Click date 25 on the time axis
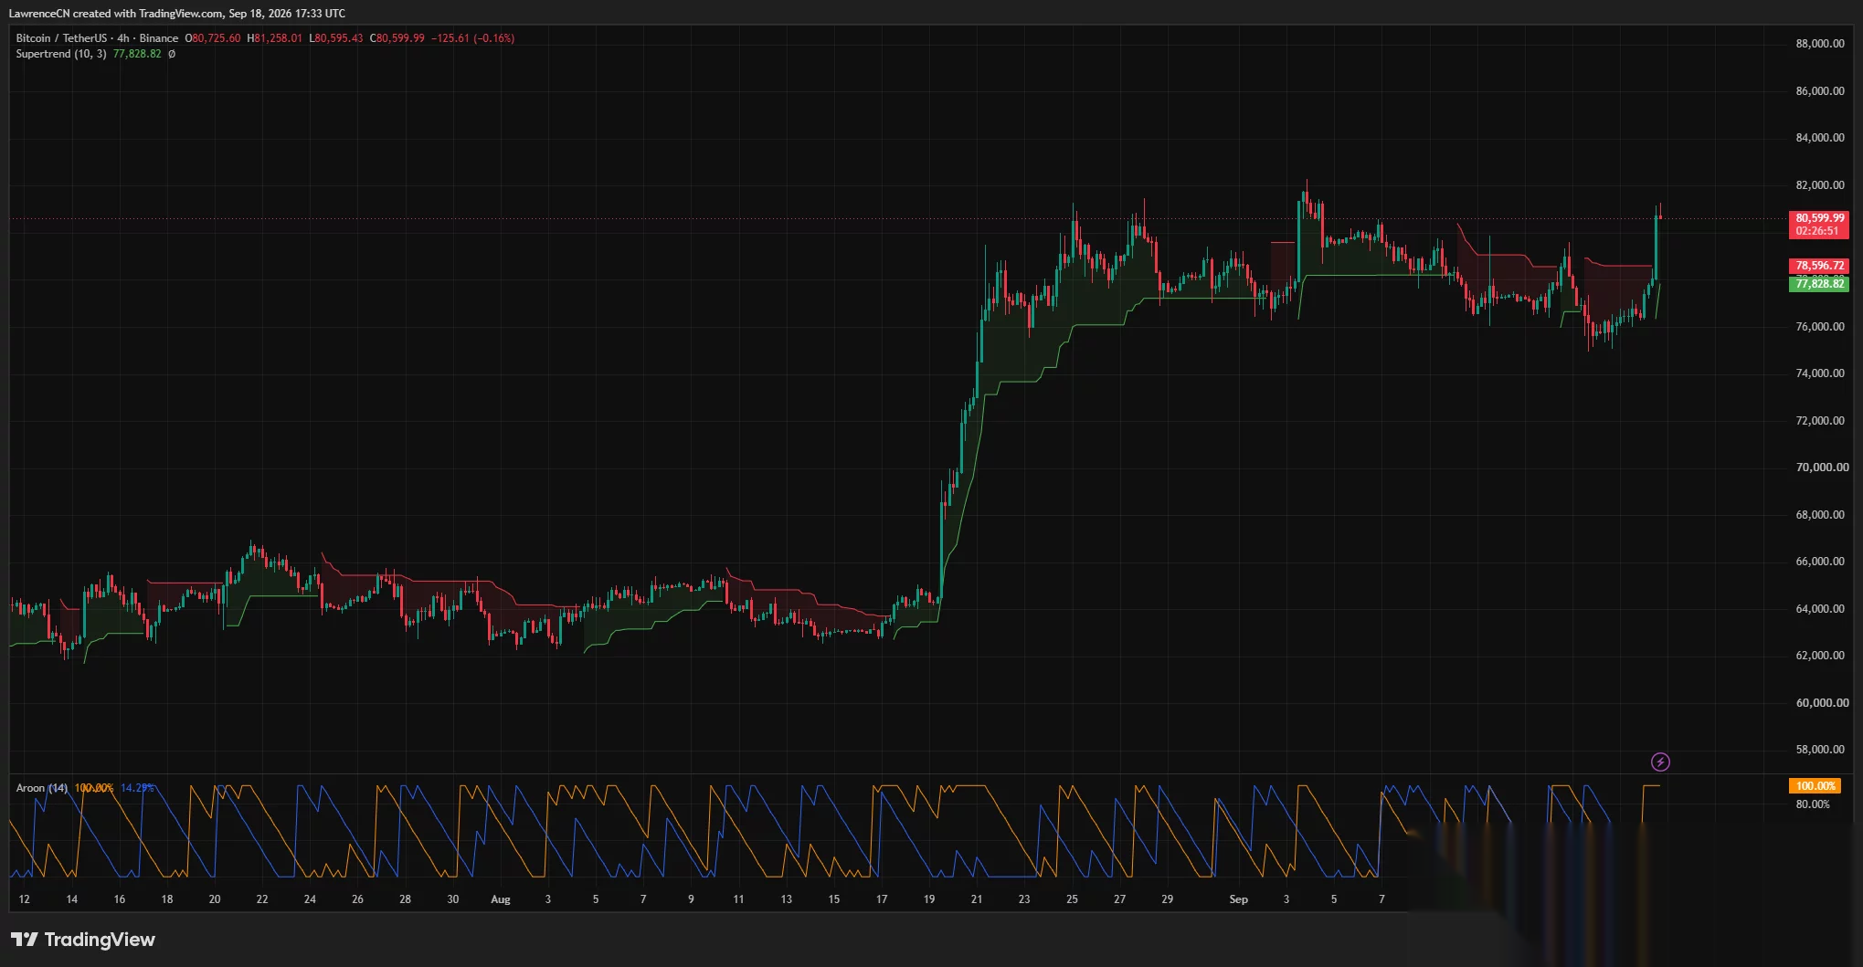The height and width of the screenshot is (967, 1863). coord(1072,899)
